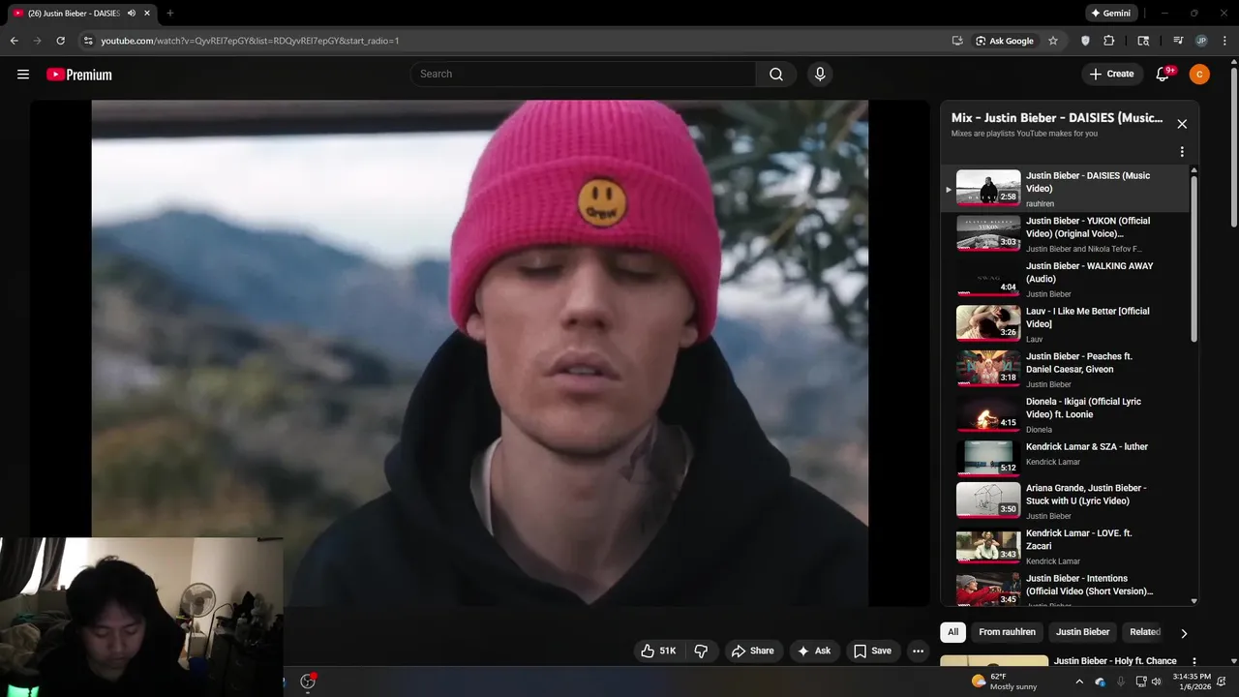Open Ask Google lens button
The height and width of the screenshot is (697, 1239).
1005,41
